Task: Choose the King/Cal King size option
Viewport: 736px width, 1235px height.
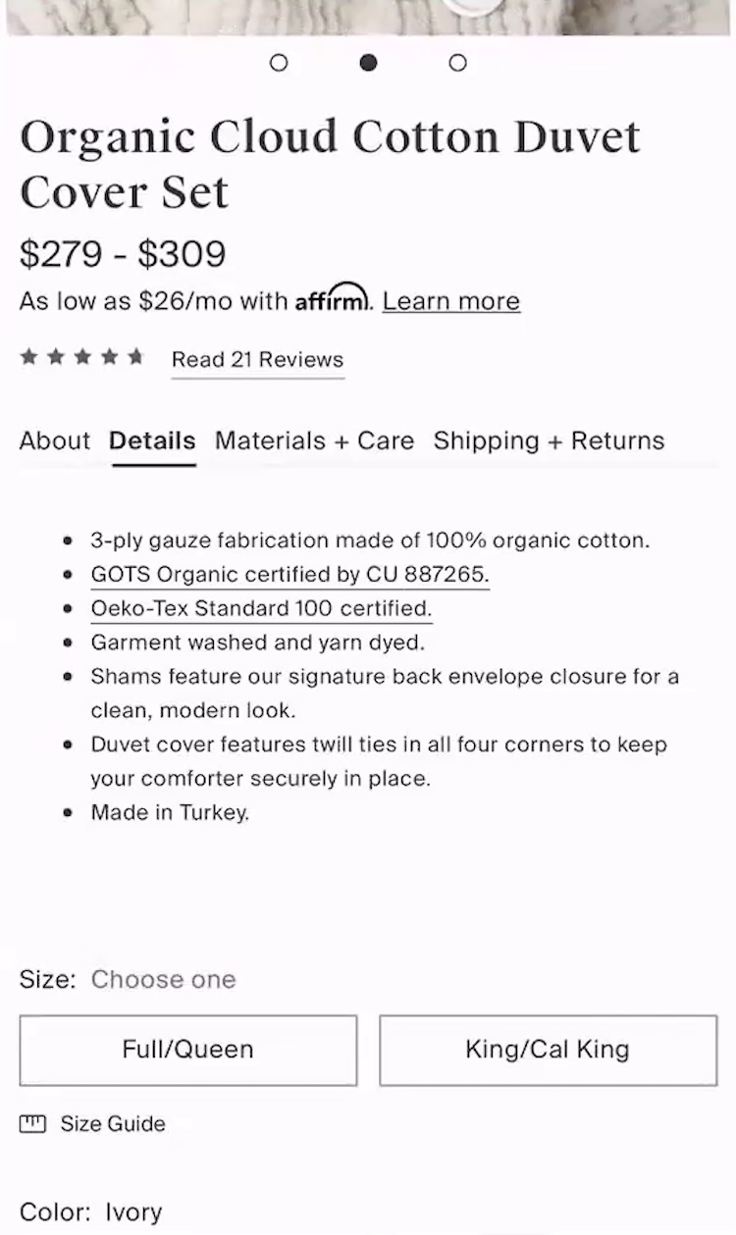Action: point(548,1050)
